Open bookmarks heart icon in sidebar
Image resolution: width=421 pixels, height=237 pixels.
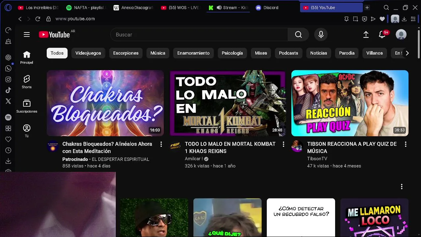point(8,139)
